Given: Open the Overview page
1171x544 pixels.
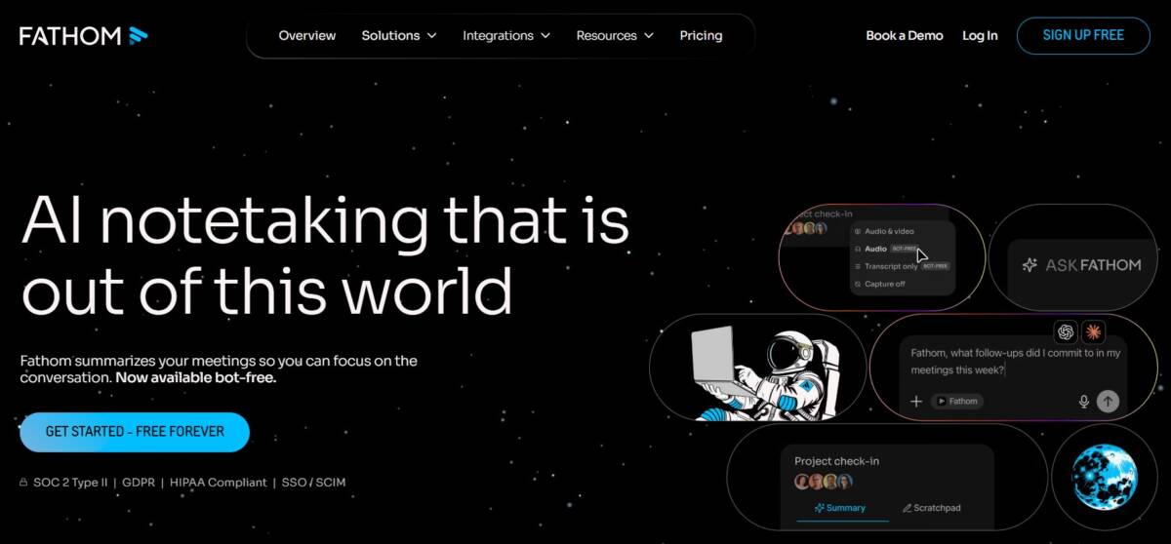Looking at the screenshot, I should coord(306,35).
